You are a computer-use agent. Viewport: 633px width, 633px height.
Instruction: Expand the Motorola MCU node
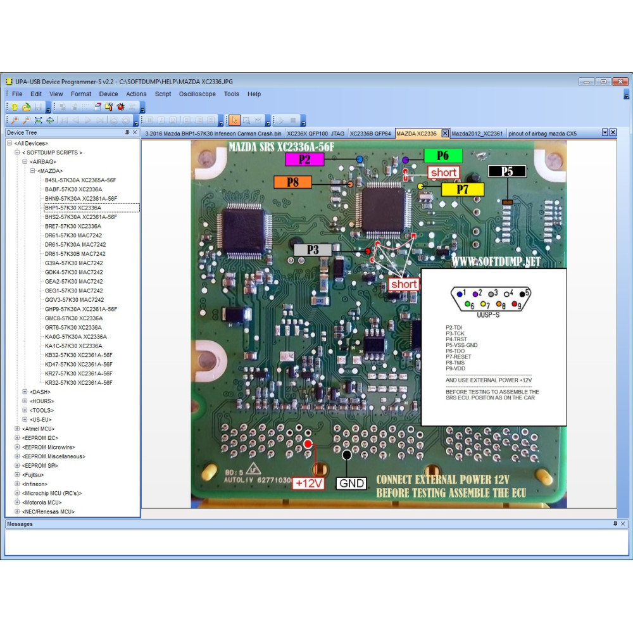17,502
